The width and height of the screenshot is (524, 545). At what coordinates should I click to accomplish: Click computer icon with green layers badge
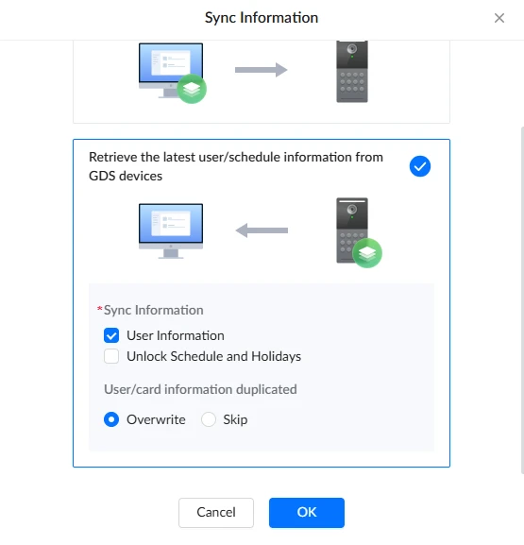coord(173,73)
